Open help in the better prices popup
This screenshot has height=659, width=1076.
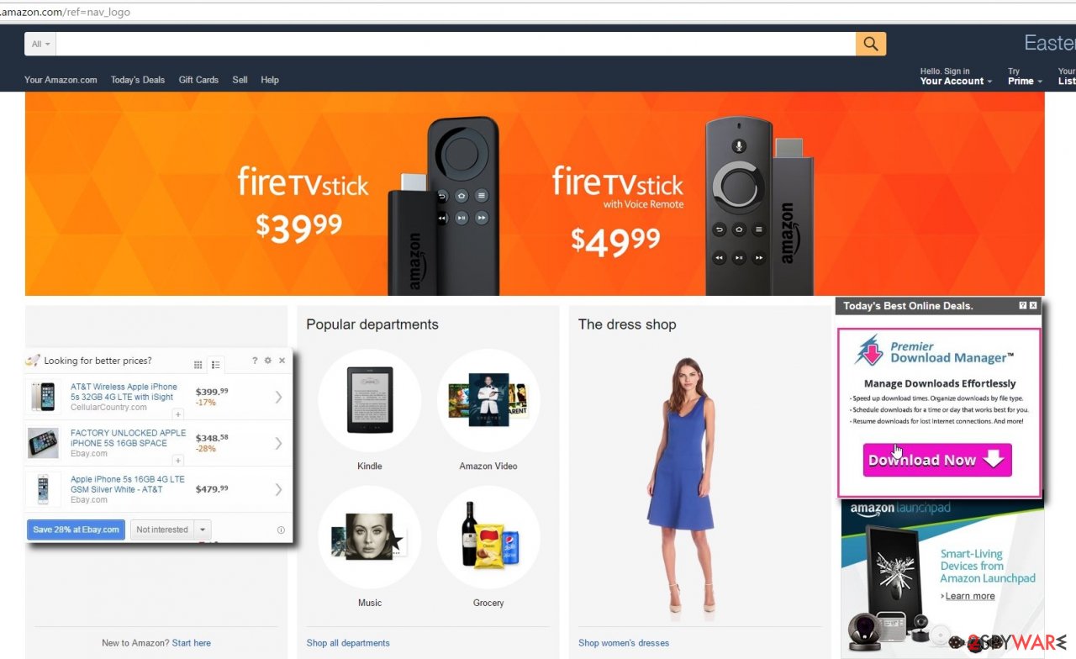[x=255, y=361]
